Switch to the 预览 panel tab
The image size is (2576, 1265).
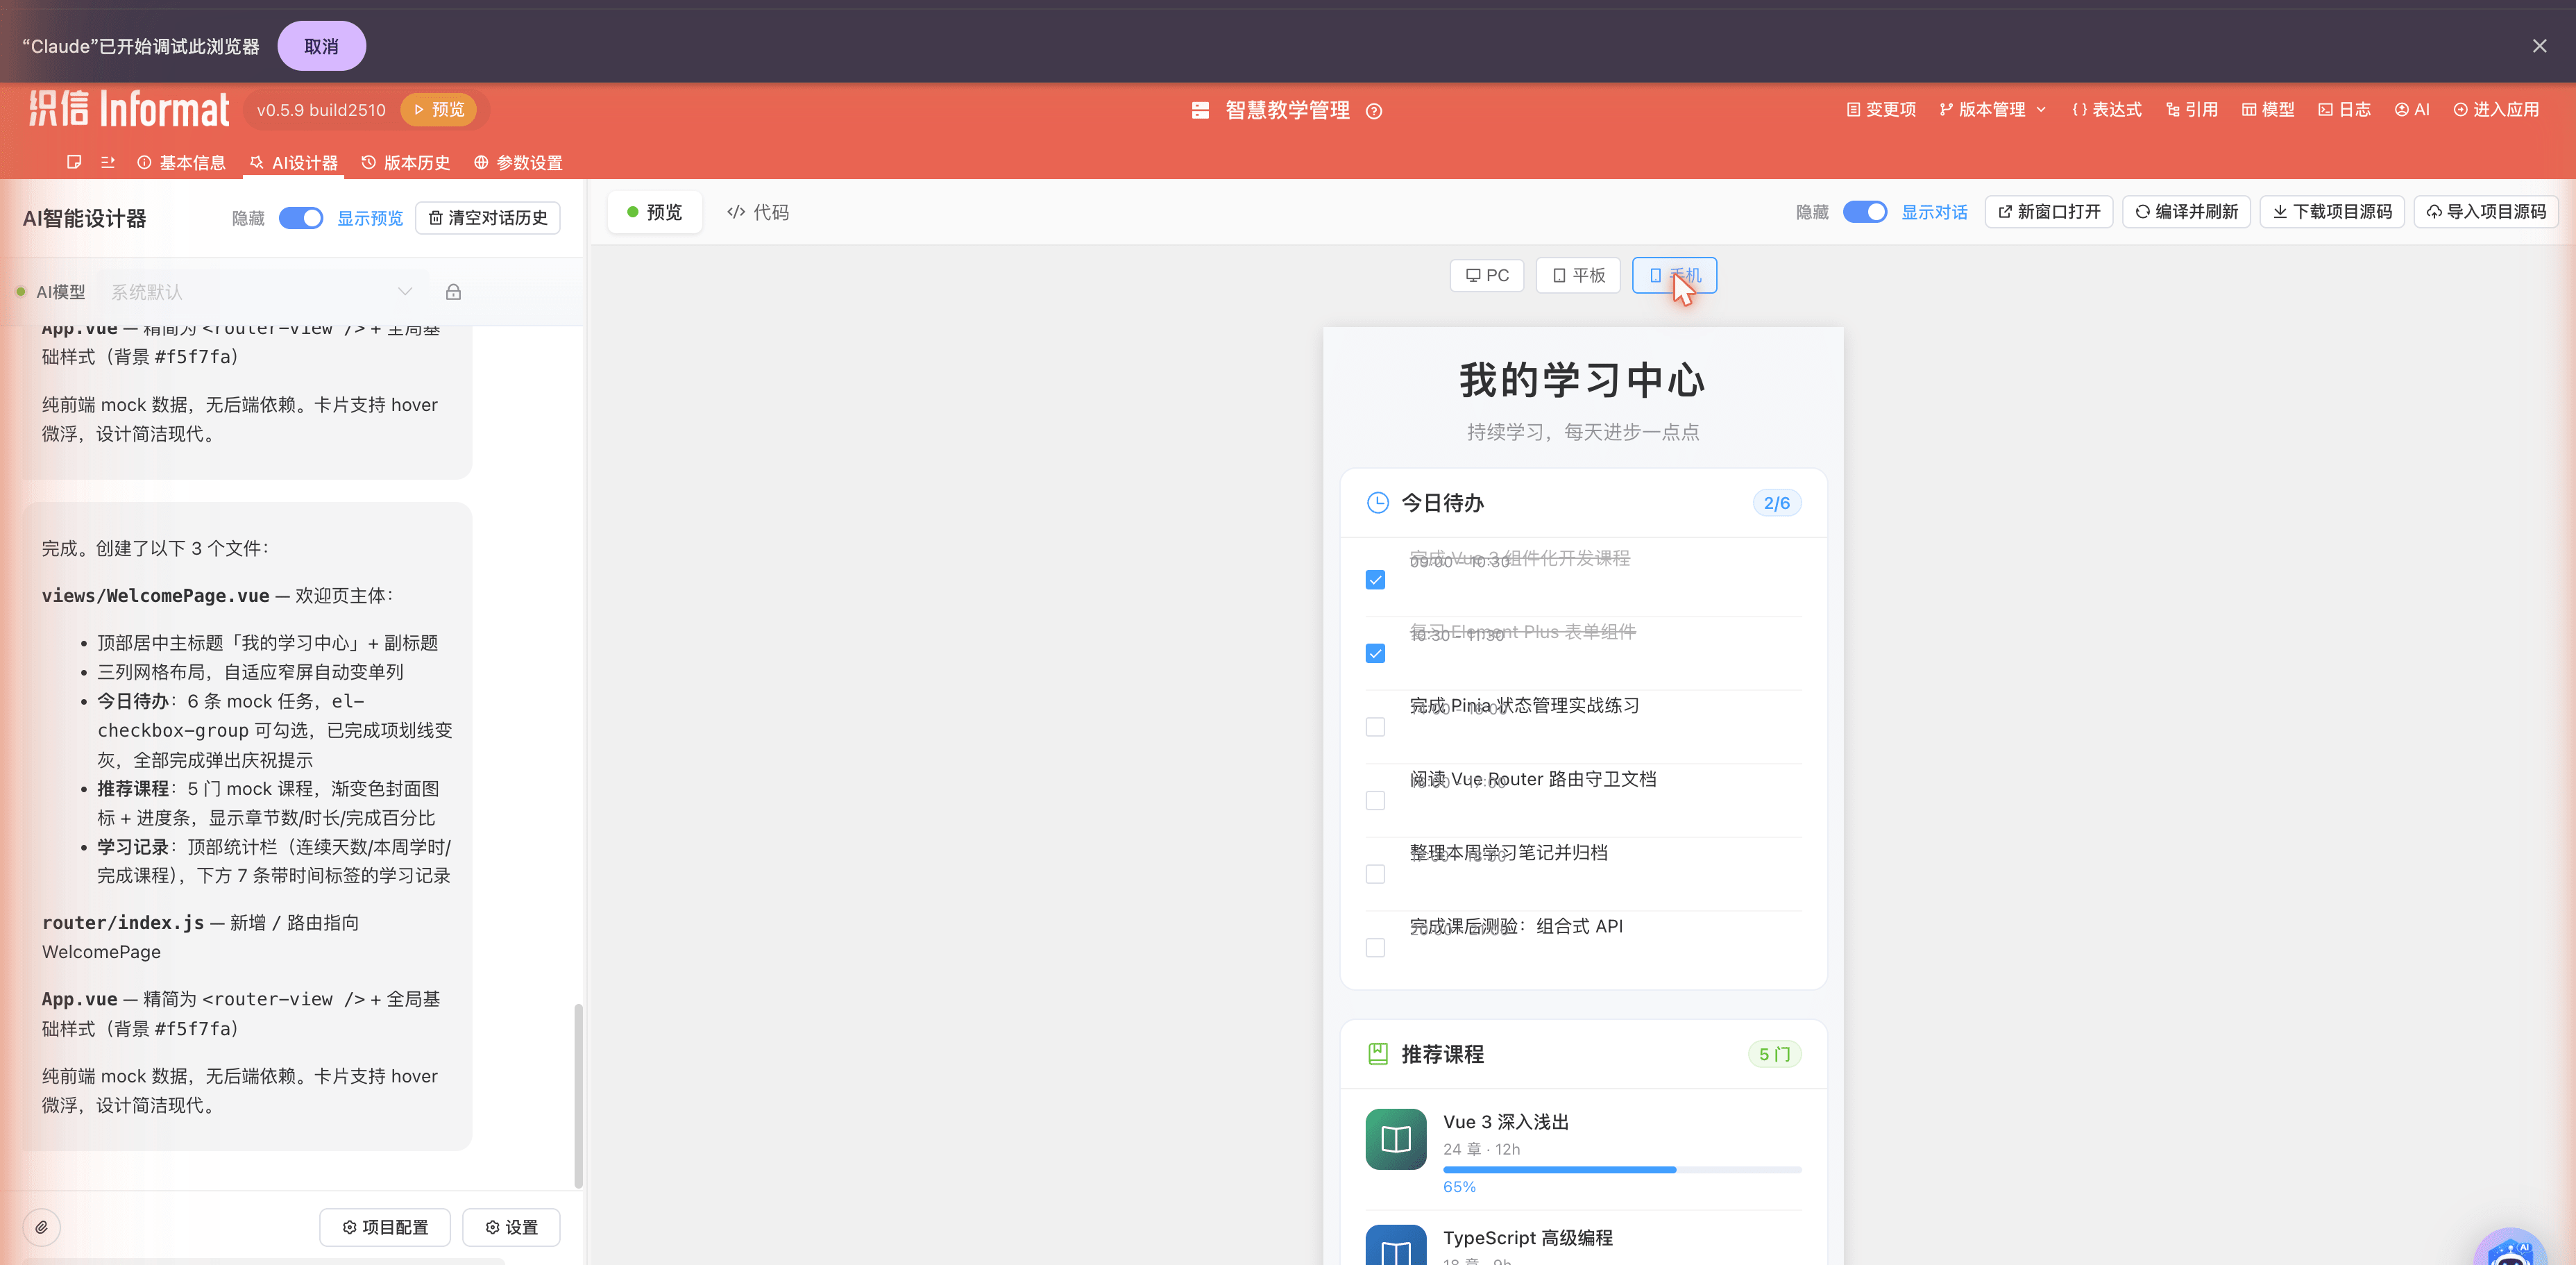tap(654, 212)
